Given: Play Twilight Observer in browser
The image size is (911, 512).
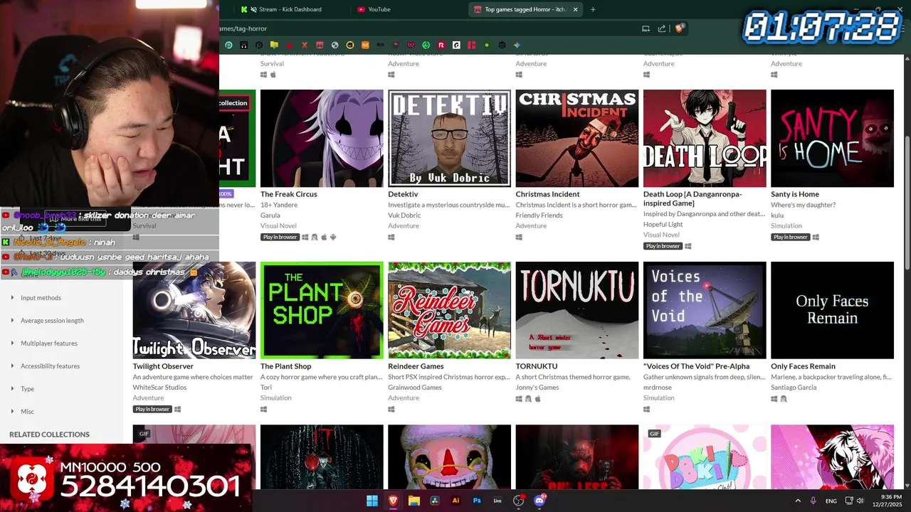Looking at the screenshot, I should pyautogui.click(x=152, y=409).
